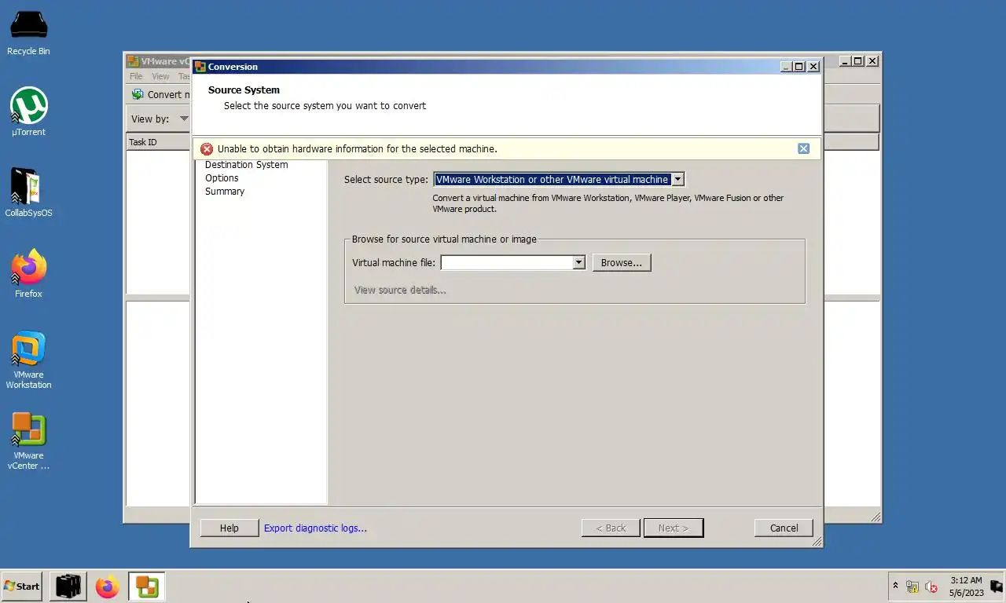The height and width of the screenshot is (603, 1006).
Task: Click the taskbar clock 3:12 AM
Action: coord(966,586)
